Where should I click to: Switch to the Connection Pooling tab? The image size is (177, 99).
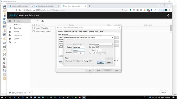tap(93, 31)
